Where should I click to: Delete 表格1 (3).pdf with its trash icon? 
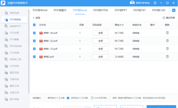[x=167, y=49]
